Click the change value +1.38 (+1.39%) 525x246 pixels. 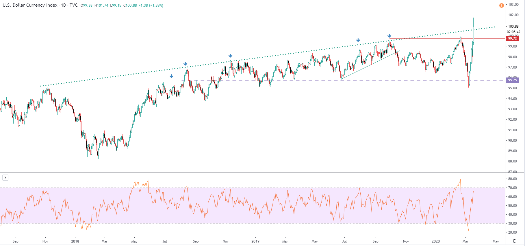click(x=151, y=5)
